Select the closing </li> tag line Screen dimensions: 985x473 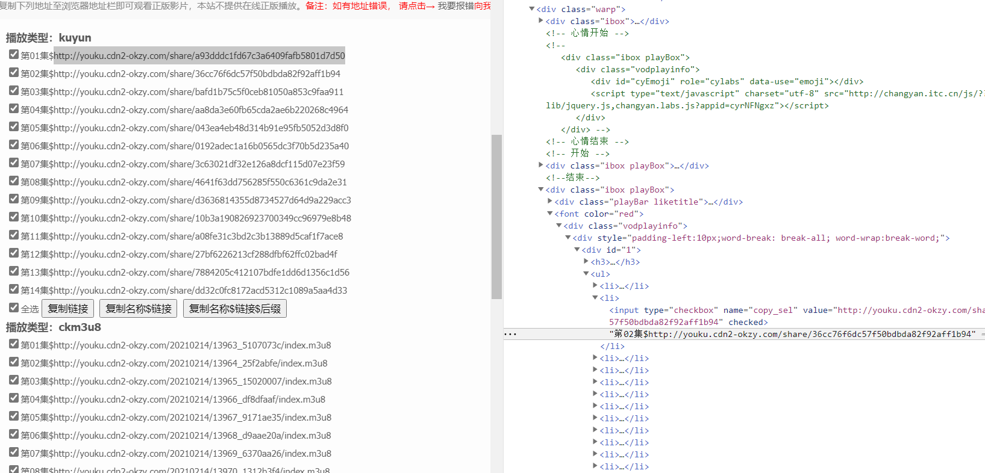pyautogui.click(x=612, y=346)
